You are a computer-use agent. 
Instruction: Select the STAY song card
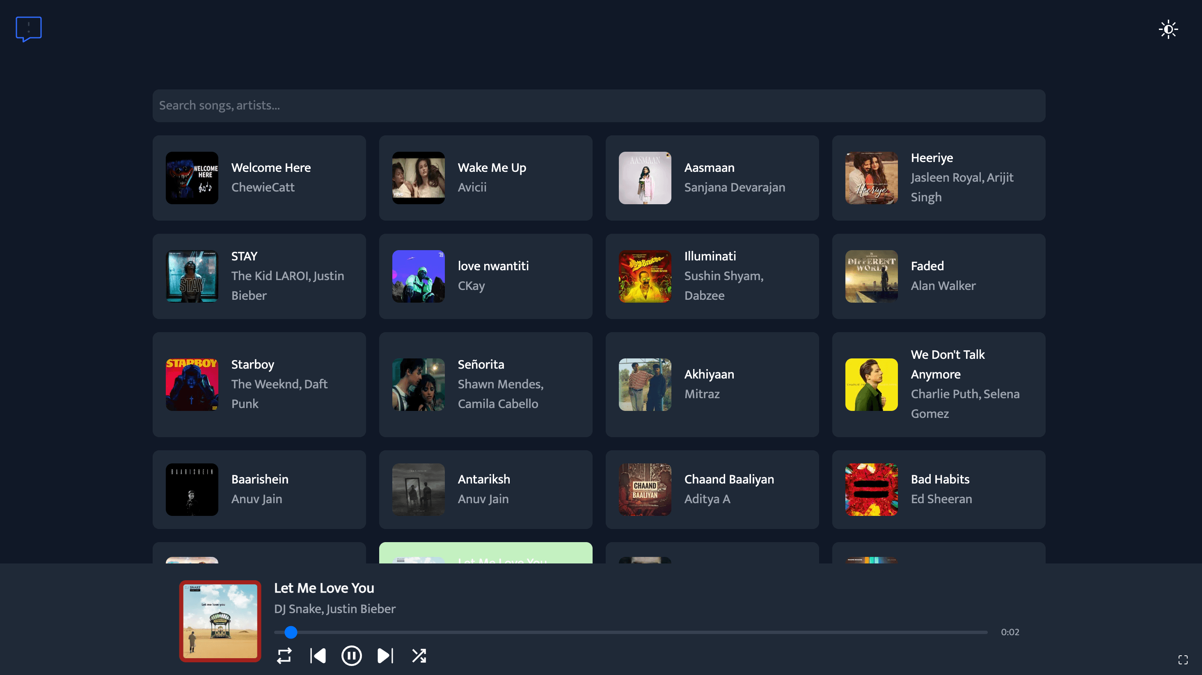(259, 276)
